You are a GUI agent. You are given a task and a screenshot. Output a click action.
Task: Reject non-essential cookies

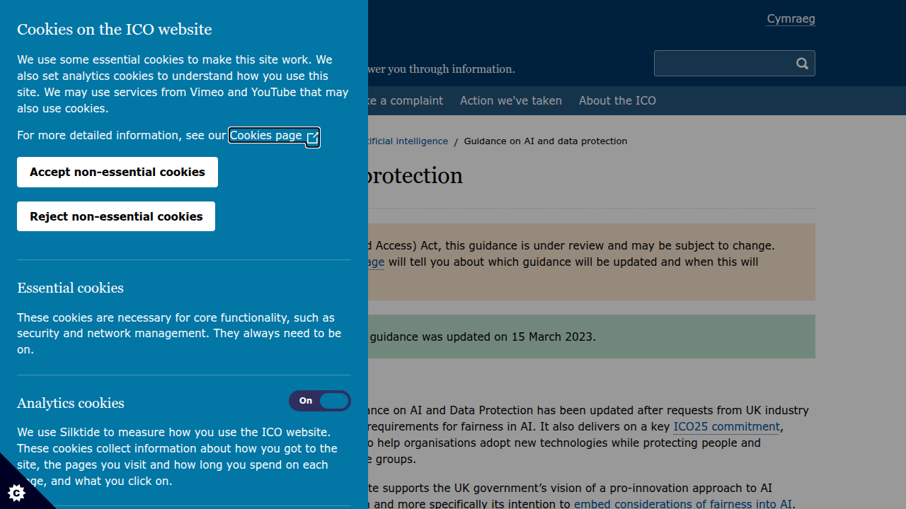pyautogui.click(x=116, y=216)
